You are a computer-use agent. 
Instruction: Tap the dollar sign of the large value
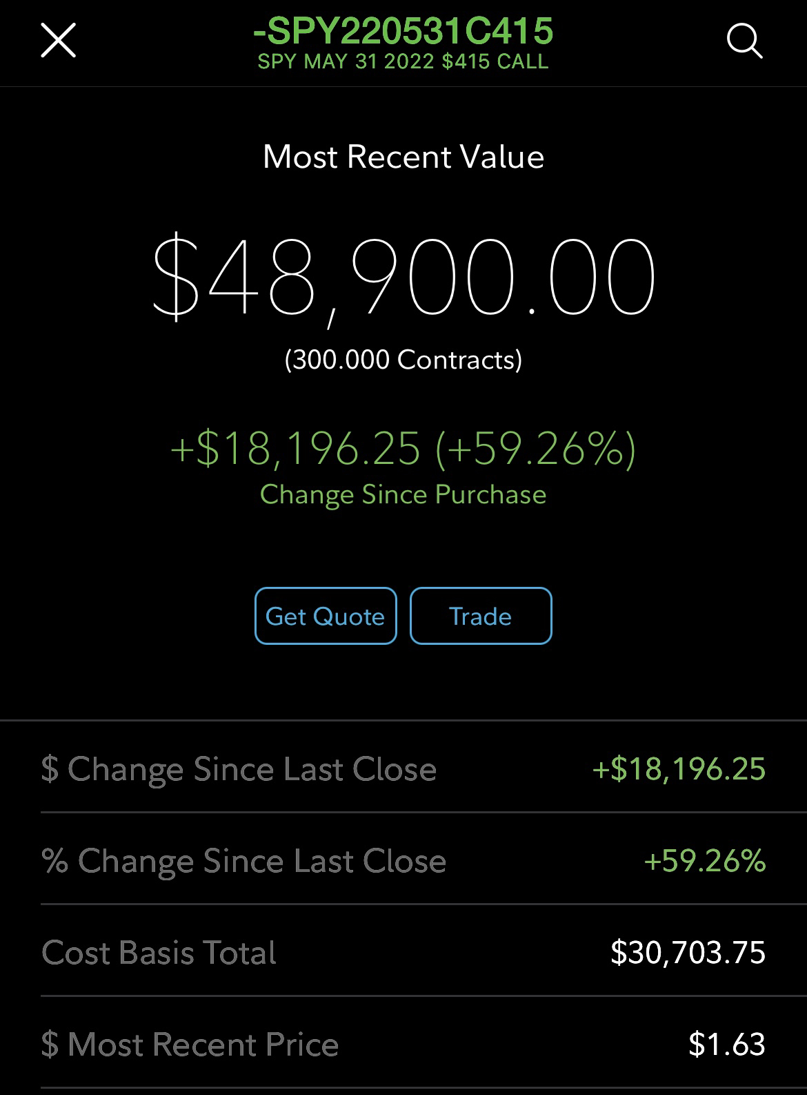pos(176,278)
